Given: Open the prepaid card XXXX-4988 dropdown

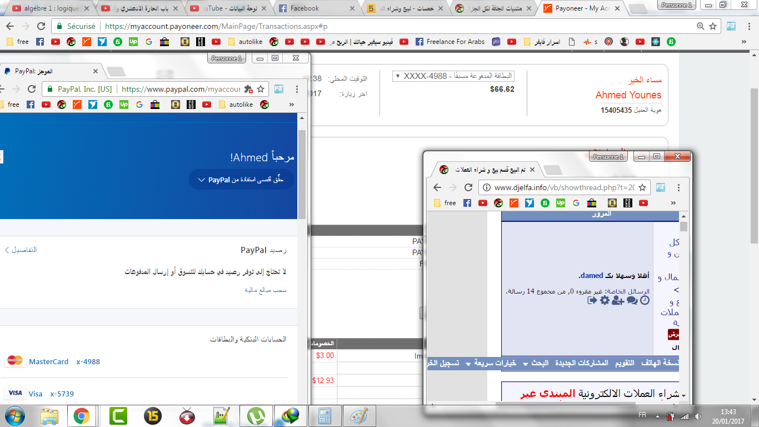Looking at the screenshot, I should [x=453, y=76].
